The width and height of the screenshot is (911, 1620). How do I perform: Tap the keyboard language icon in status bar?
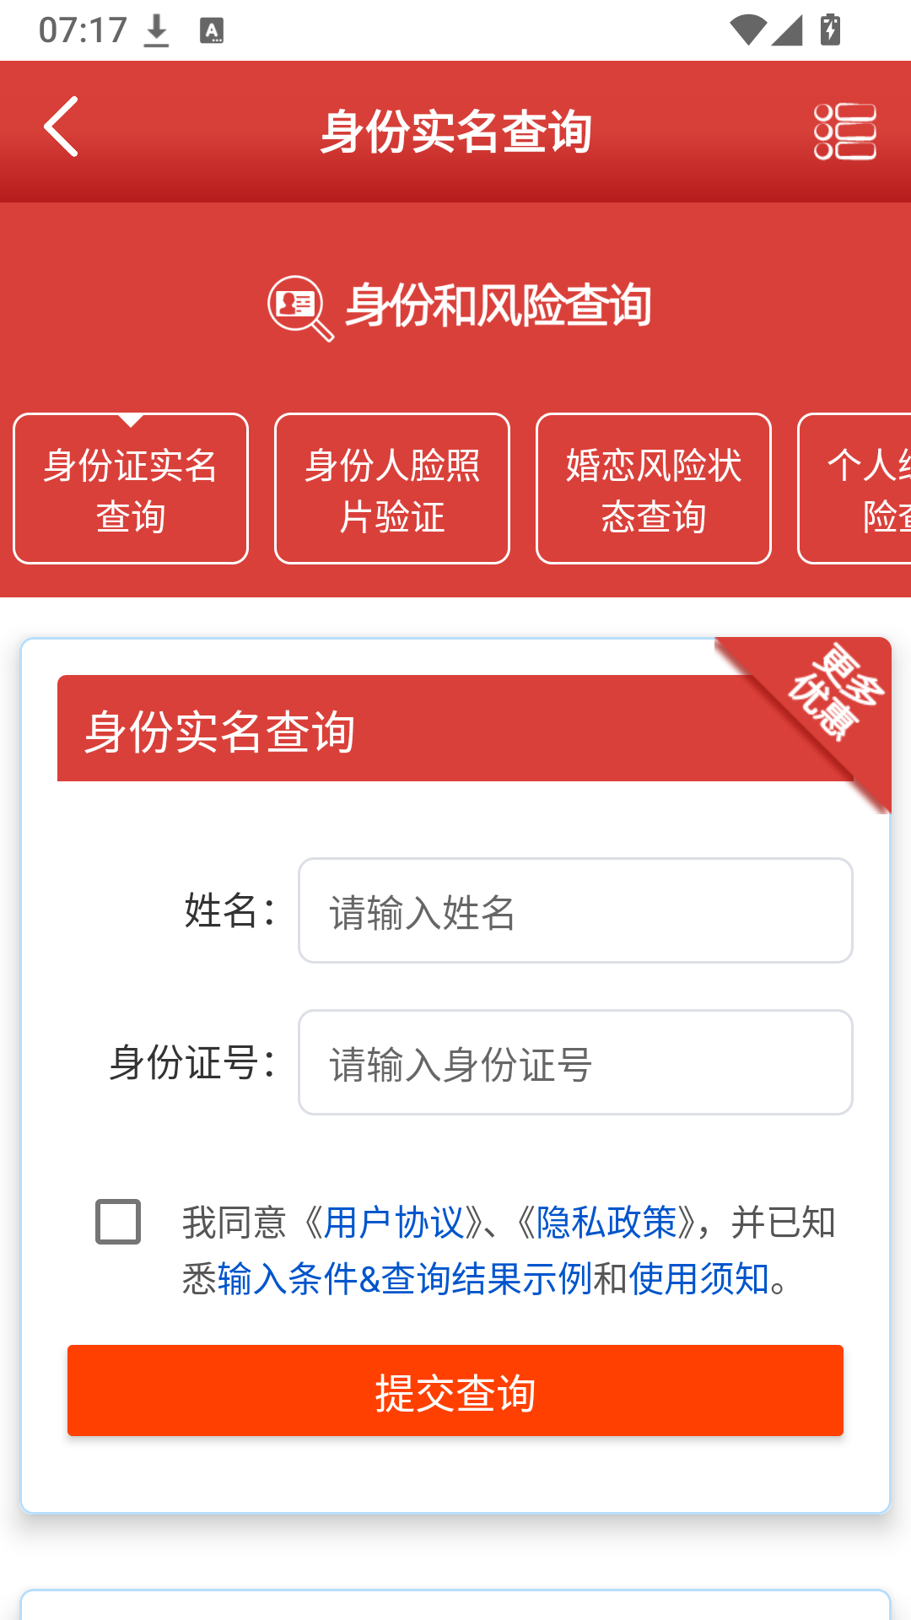[212, 31]
